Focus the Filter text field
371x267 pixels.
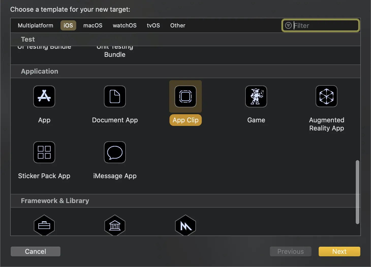(321, 25)
